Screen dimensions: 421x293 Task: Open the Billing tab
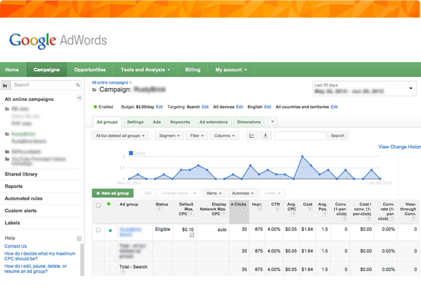coord(193,70)
